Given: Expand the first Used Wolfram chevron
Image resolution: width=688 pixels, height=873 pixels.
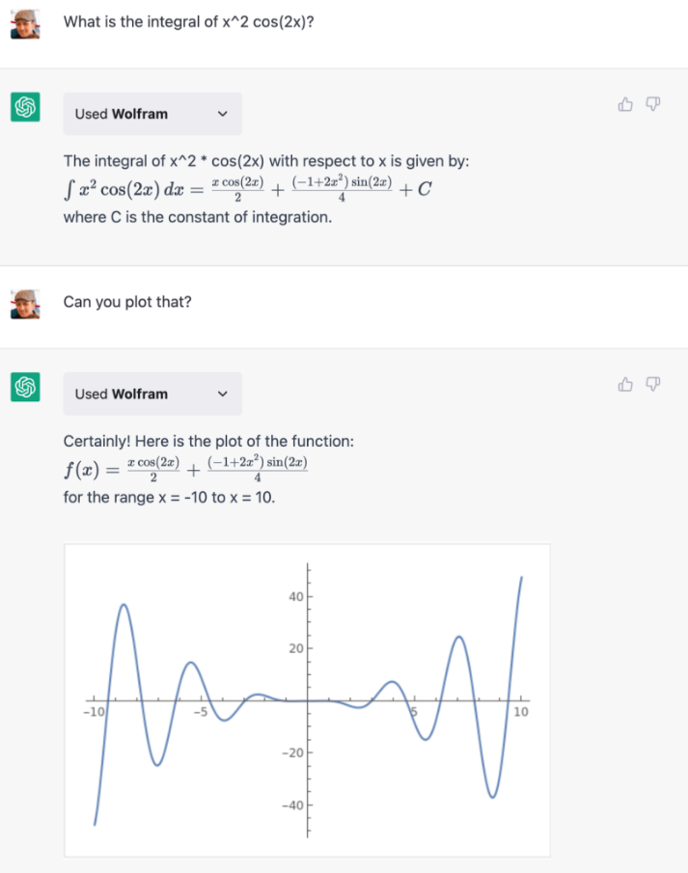Looking at the screenshot, I should [x=223, y=114].
